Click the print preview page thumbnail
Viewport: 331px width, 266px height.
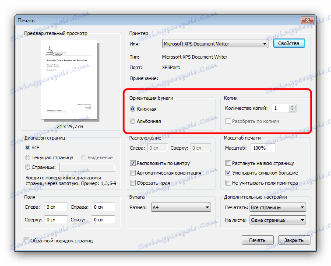click(x=69, y=80)
